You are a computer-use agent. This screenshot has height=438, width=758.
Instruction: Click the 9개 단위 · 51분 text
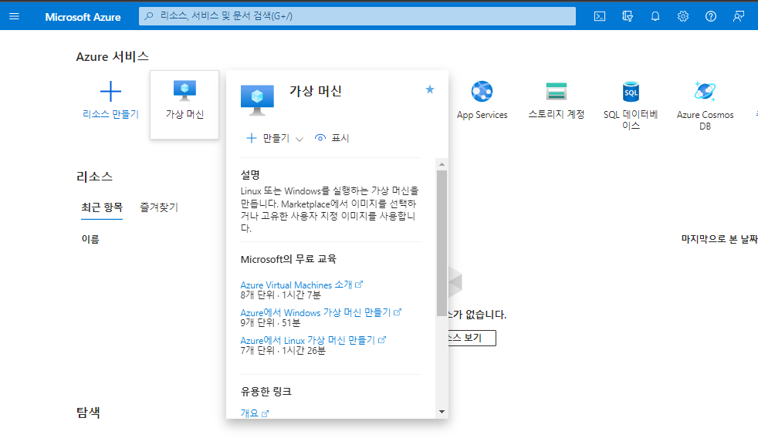270,322
